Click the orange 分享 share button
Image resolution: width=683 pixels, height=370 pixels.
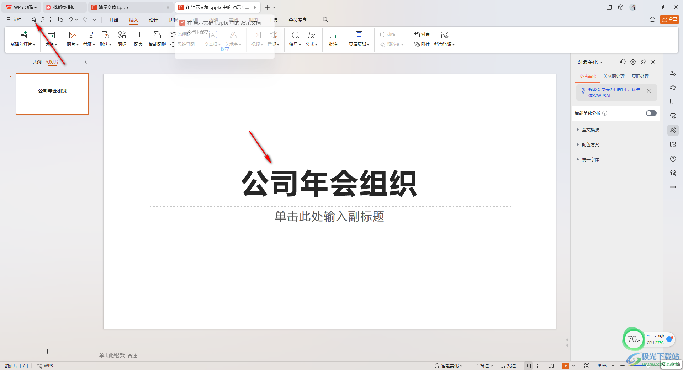pos(669,20)
